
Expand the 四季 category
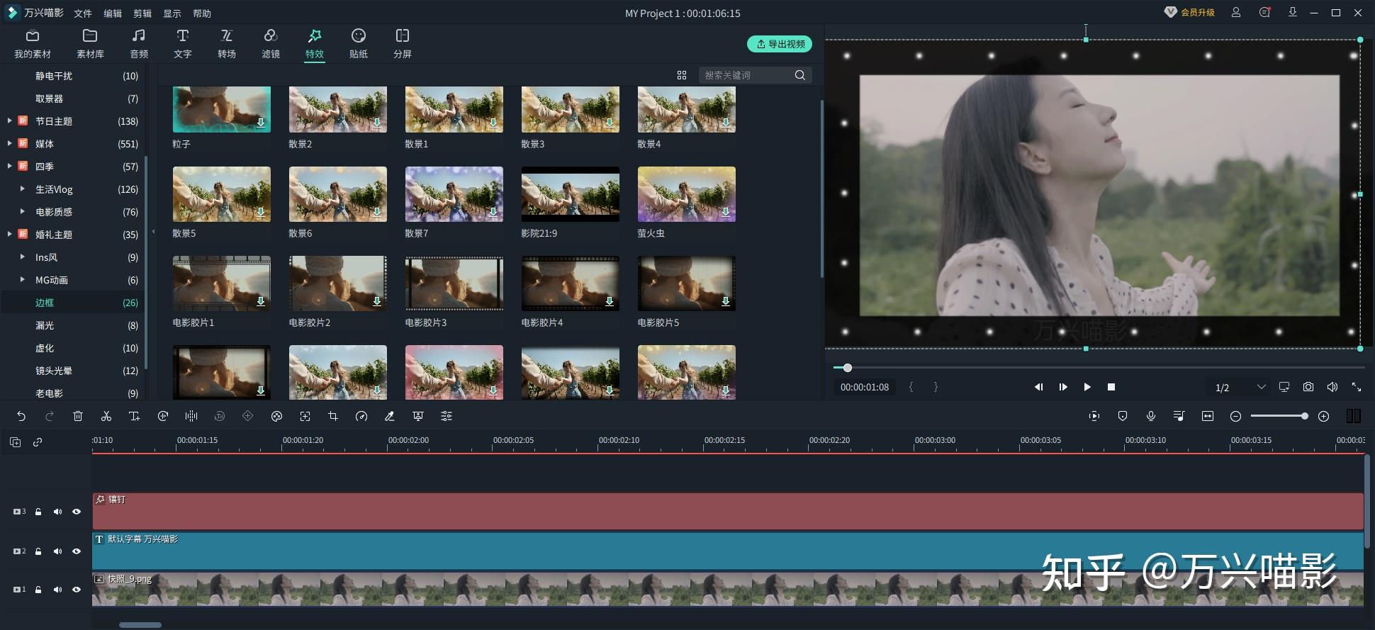coord(9,167)
